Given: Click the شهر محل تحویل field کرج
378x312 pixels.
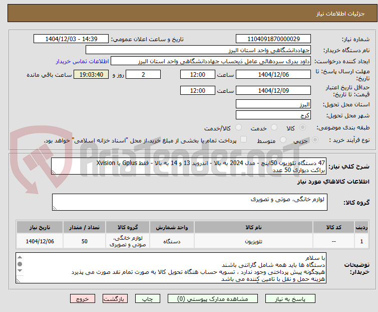Looking at the screenshot, I should (x=273, y=115).
